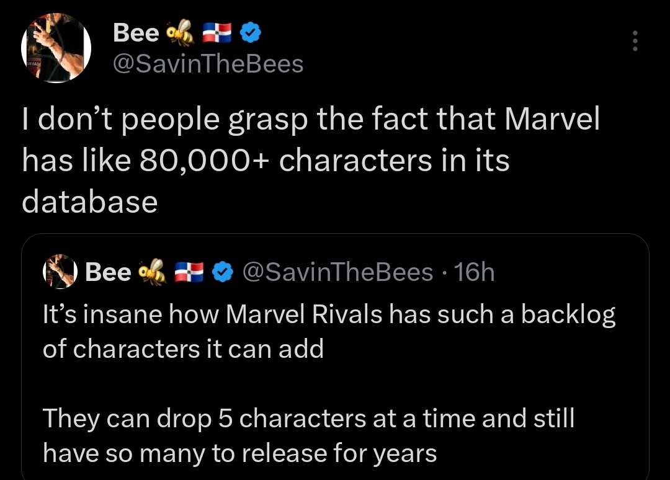
Task: Click the blank area right of quoted "of characters it can add"
Action: 484,349
